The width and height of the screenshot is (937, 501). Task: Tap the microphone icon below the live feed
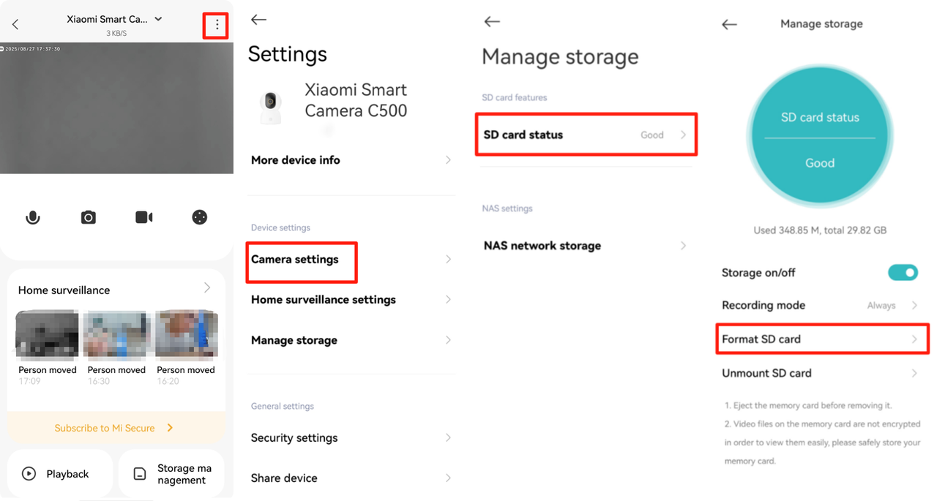pos(32,217)
